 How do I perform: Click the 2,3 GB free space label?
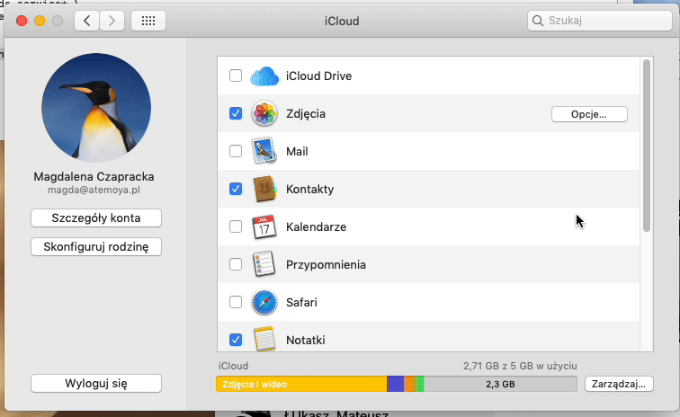(x=500, y=384)
